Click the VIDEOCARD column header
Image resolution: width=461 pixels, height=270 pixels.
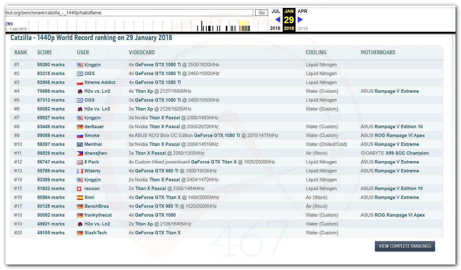click(x=142, y=52)
